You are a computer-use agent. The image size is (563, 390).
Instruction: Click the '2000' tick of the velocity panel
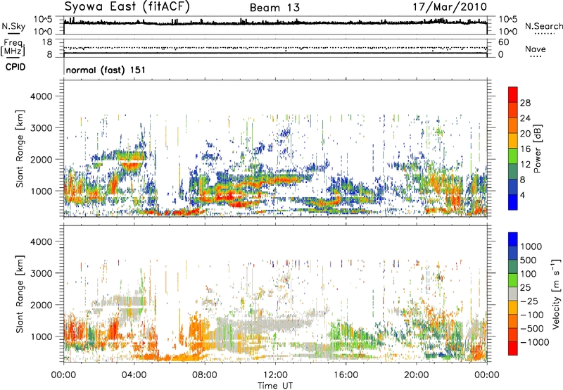pyautogui.click(x=41, y=305)
